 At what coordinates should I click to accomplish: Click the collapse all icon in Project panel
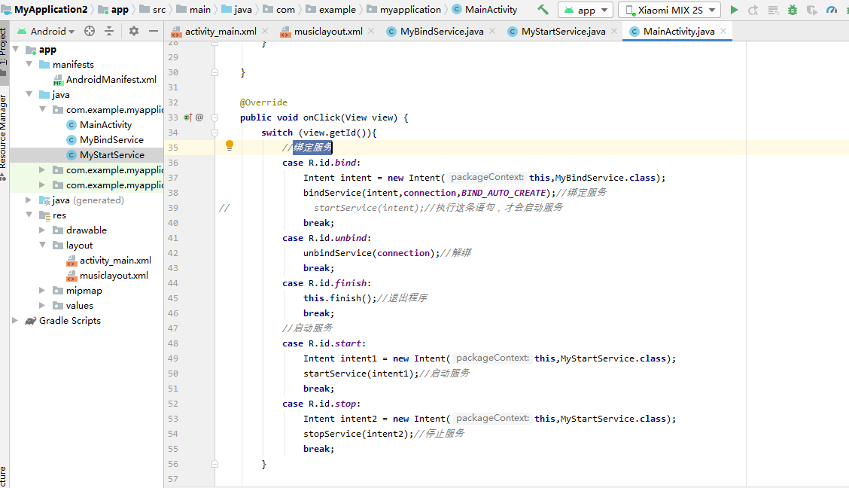click(x=109, y=32)
